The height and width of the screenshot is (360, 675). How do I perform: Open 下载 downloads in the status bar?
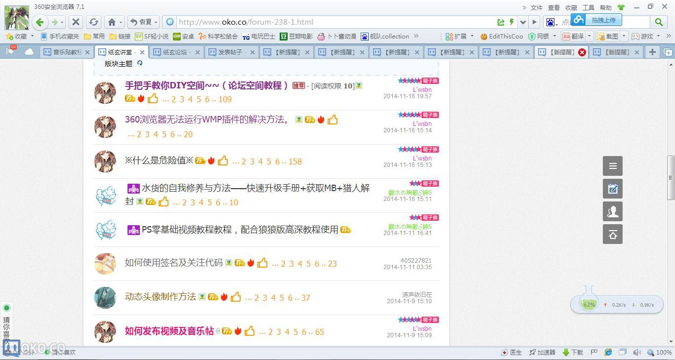pyautogui.click(x=573, y=353)
